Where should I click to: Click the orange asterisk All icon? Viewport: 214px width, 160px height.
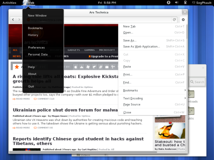(x=17, y=67)
